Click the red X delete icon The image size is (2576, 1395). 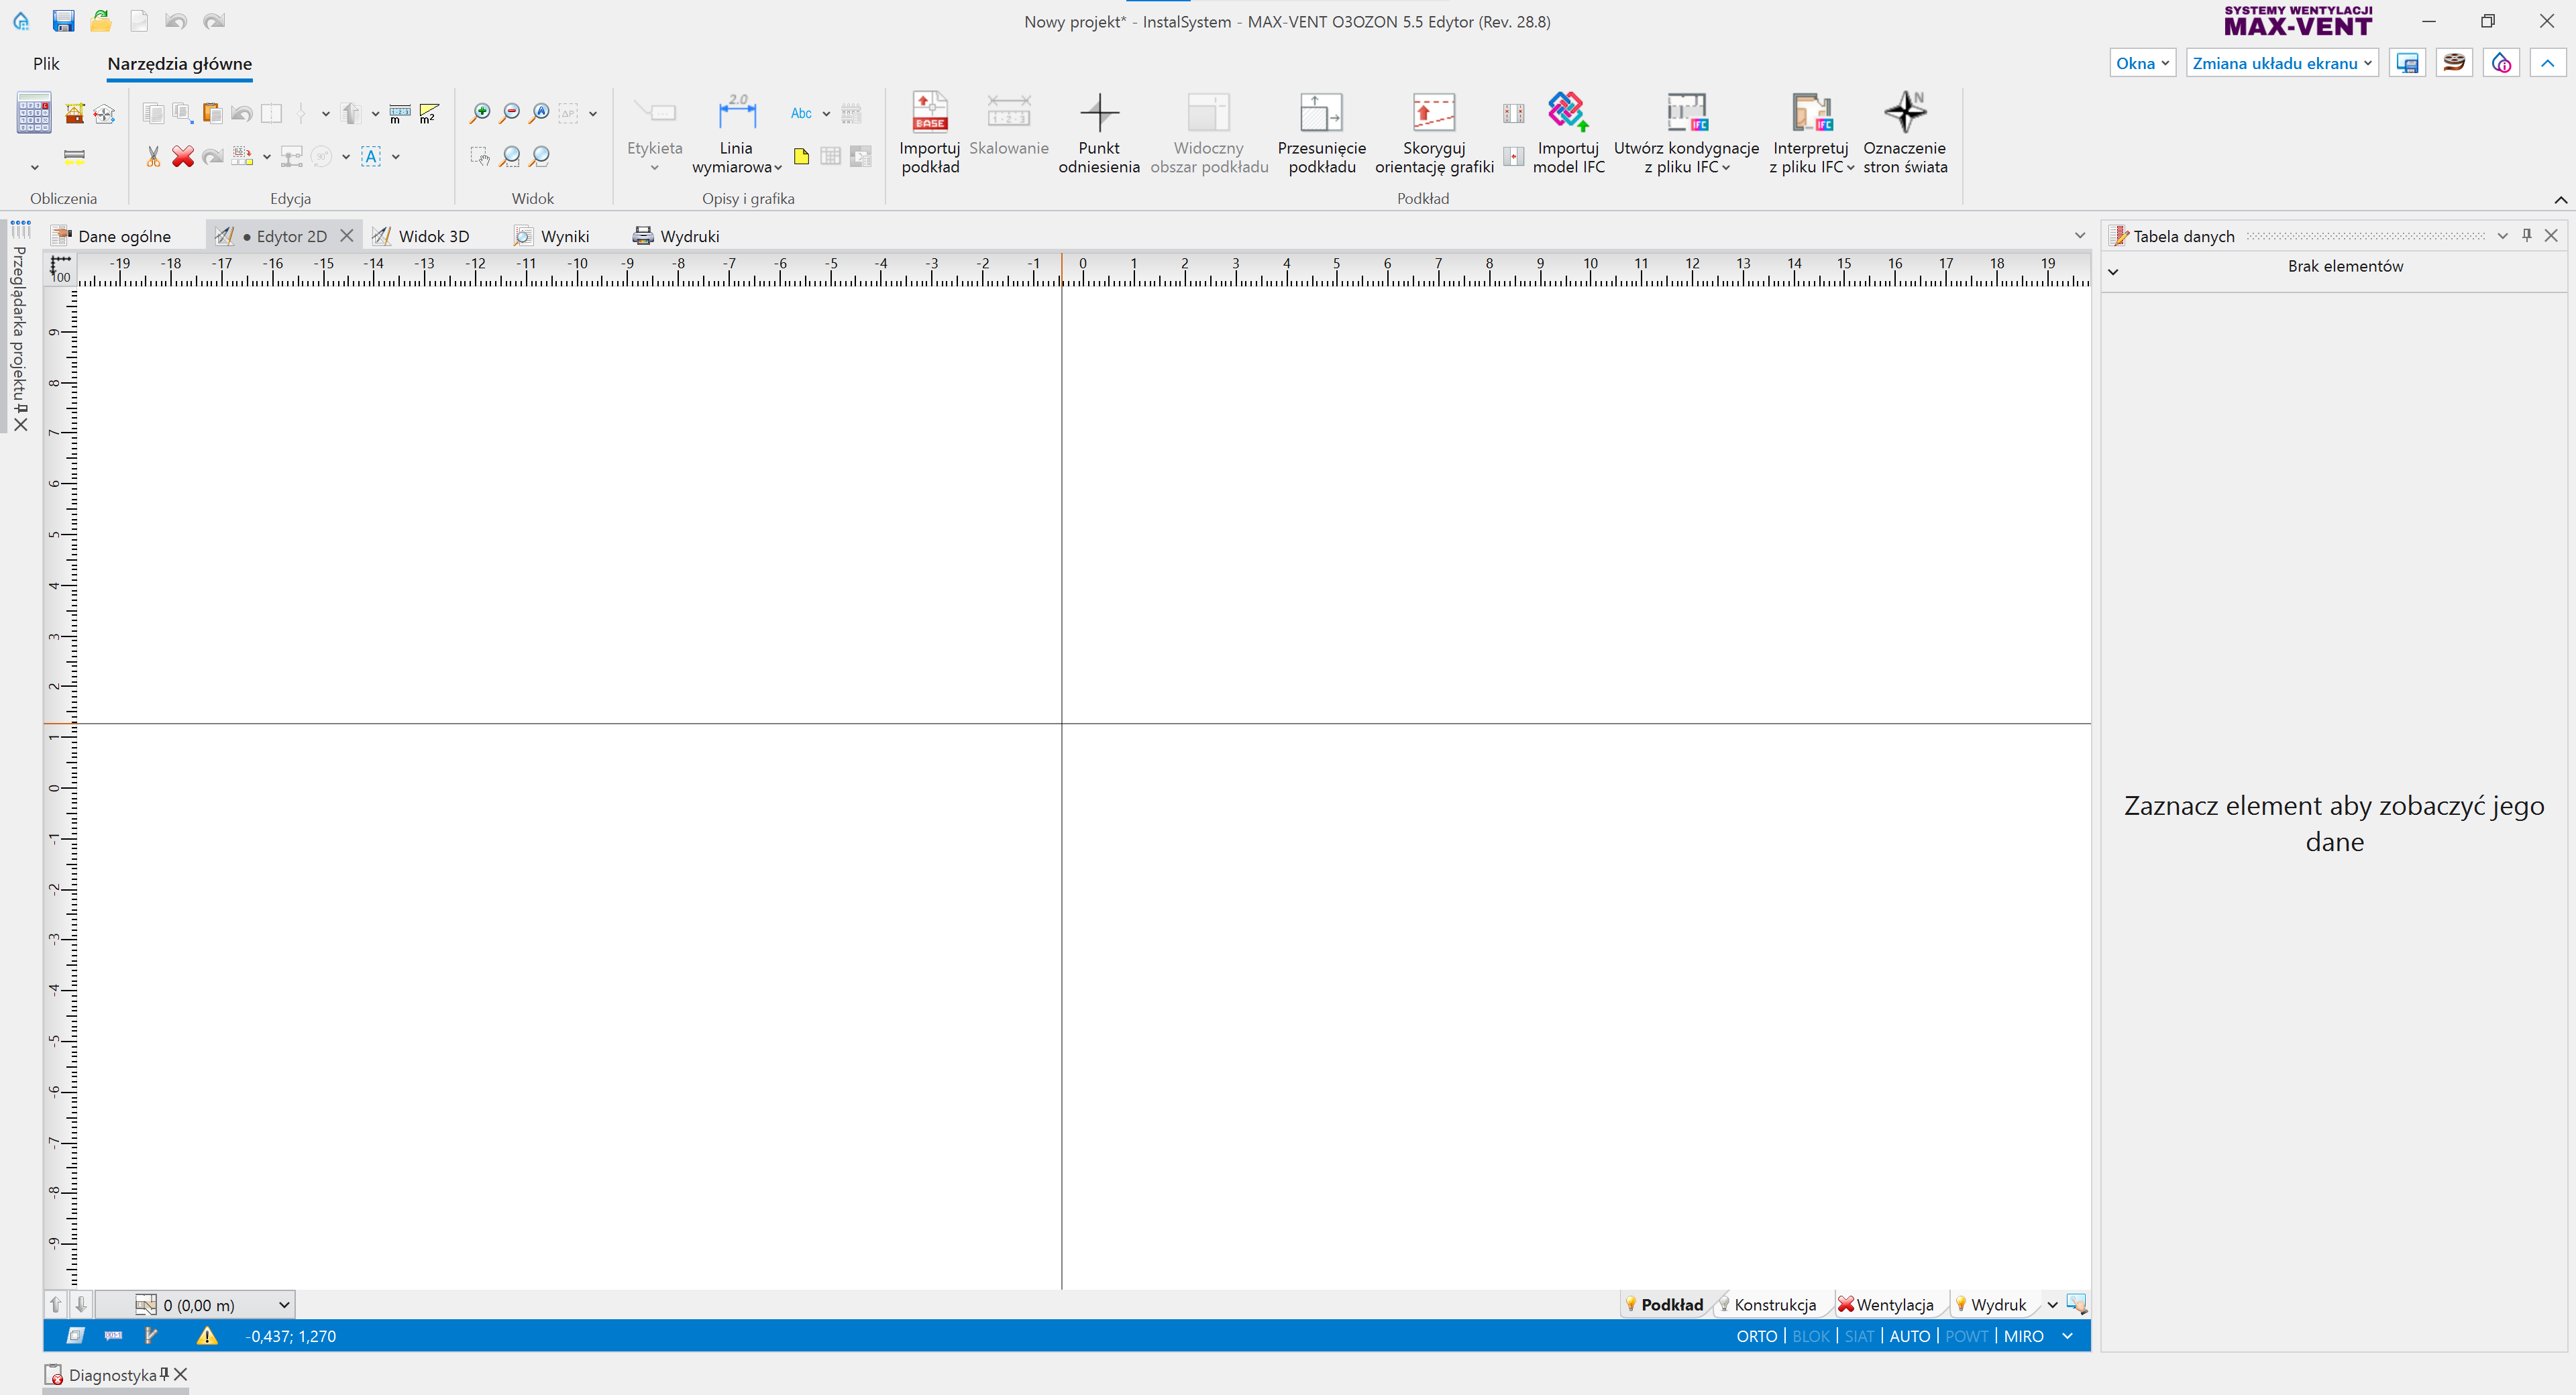click(x=182, y=156)
